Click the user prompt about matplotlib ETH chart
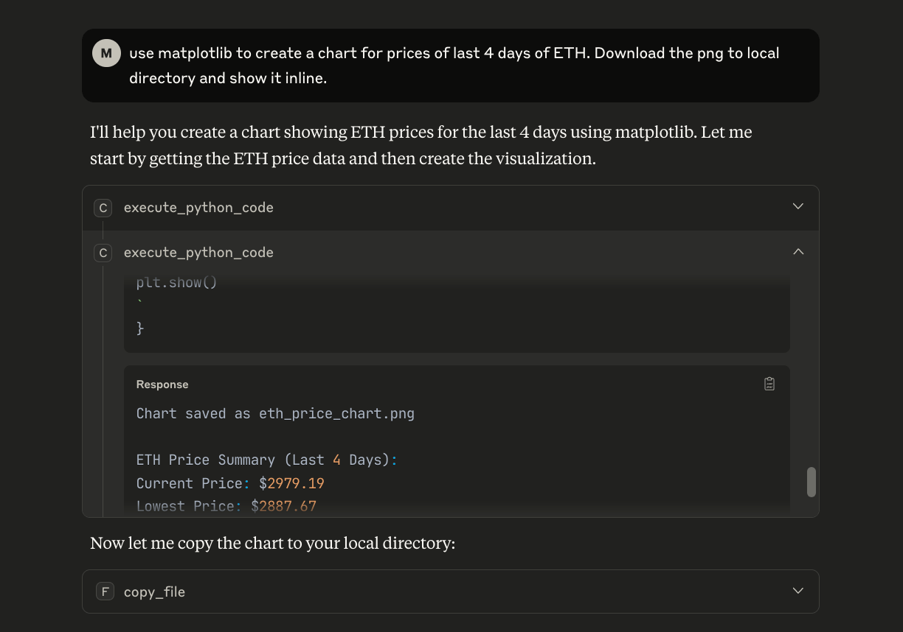The height and width of the screenshot is (632, 903). (454, 66)
